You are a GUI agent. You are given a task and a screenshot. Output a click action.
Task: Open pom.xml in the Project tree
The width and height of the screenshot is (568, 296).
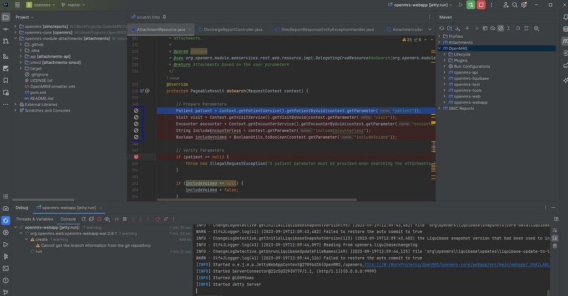click(x=38, y=93)
